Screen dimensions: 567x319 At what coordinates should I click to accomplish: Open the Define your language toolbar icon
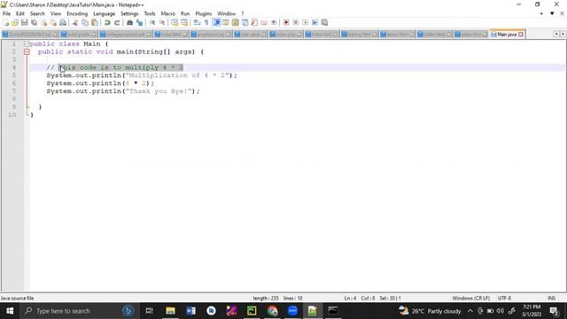(x=226, y=22)
